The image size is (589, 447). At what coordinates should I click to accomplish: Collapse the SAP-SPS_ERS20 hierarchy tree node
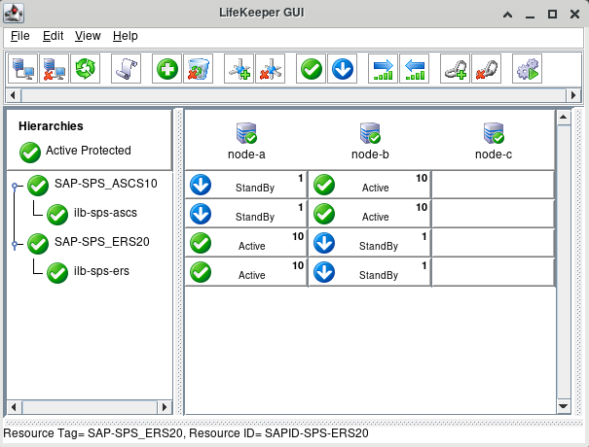tap(13, 243)
